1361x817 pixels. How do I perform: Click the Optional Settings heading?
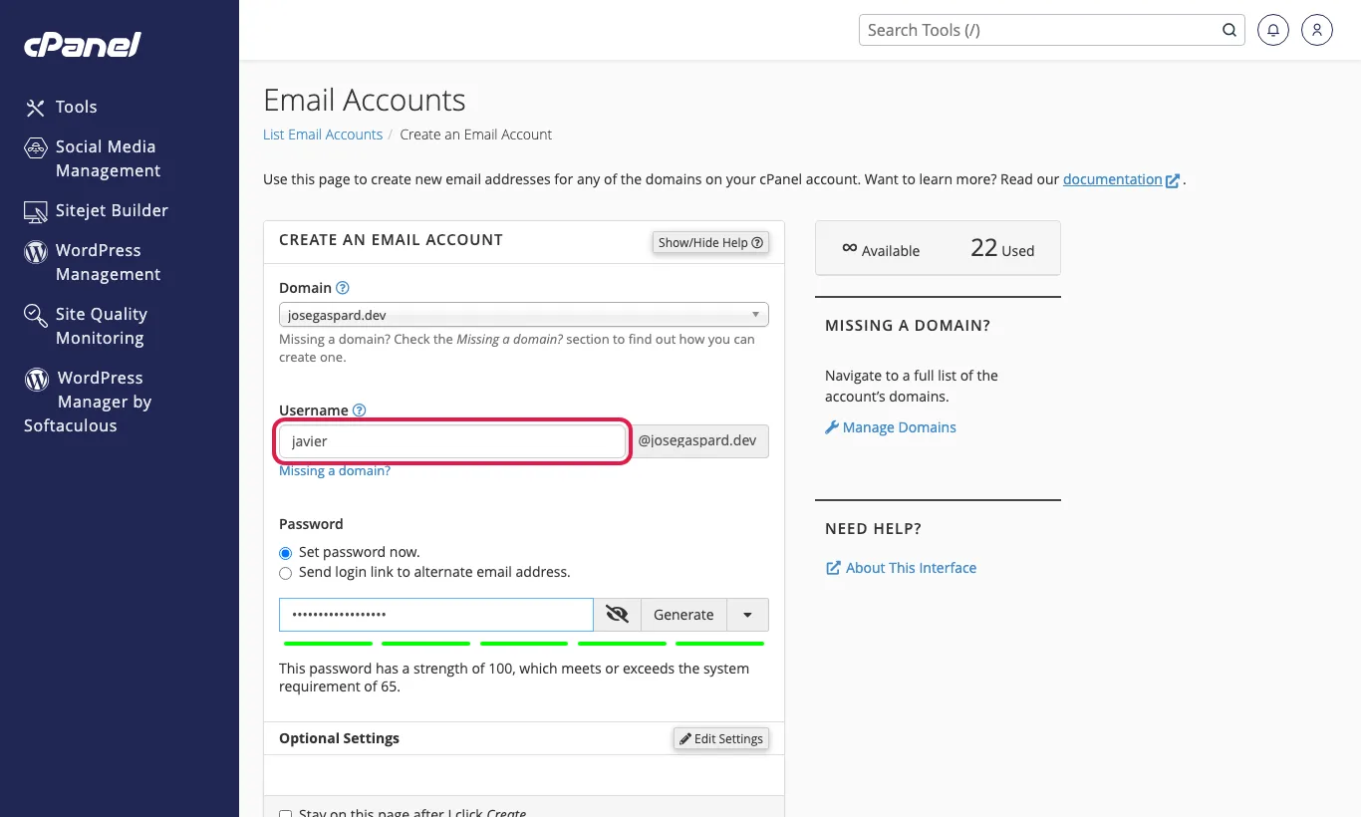[x=339, y=738]
